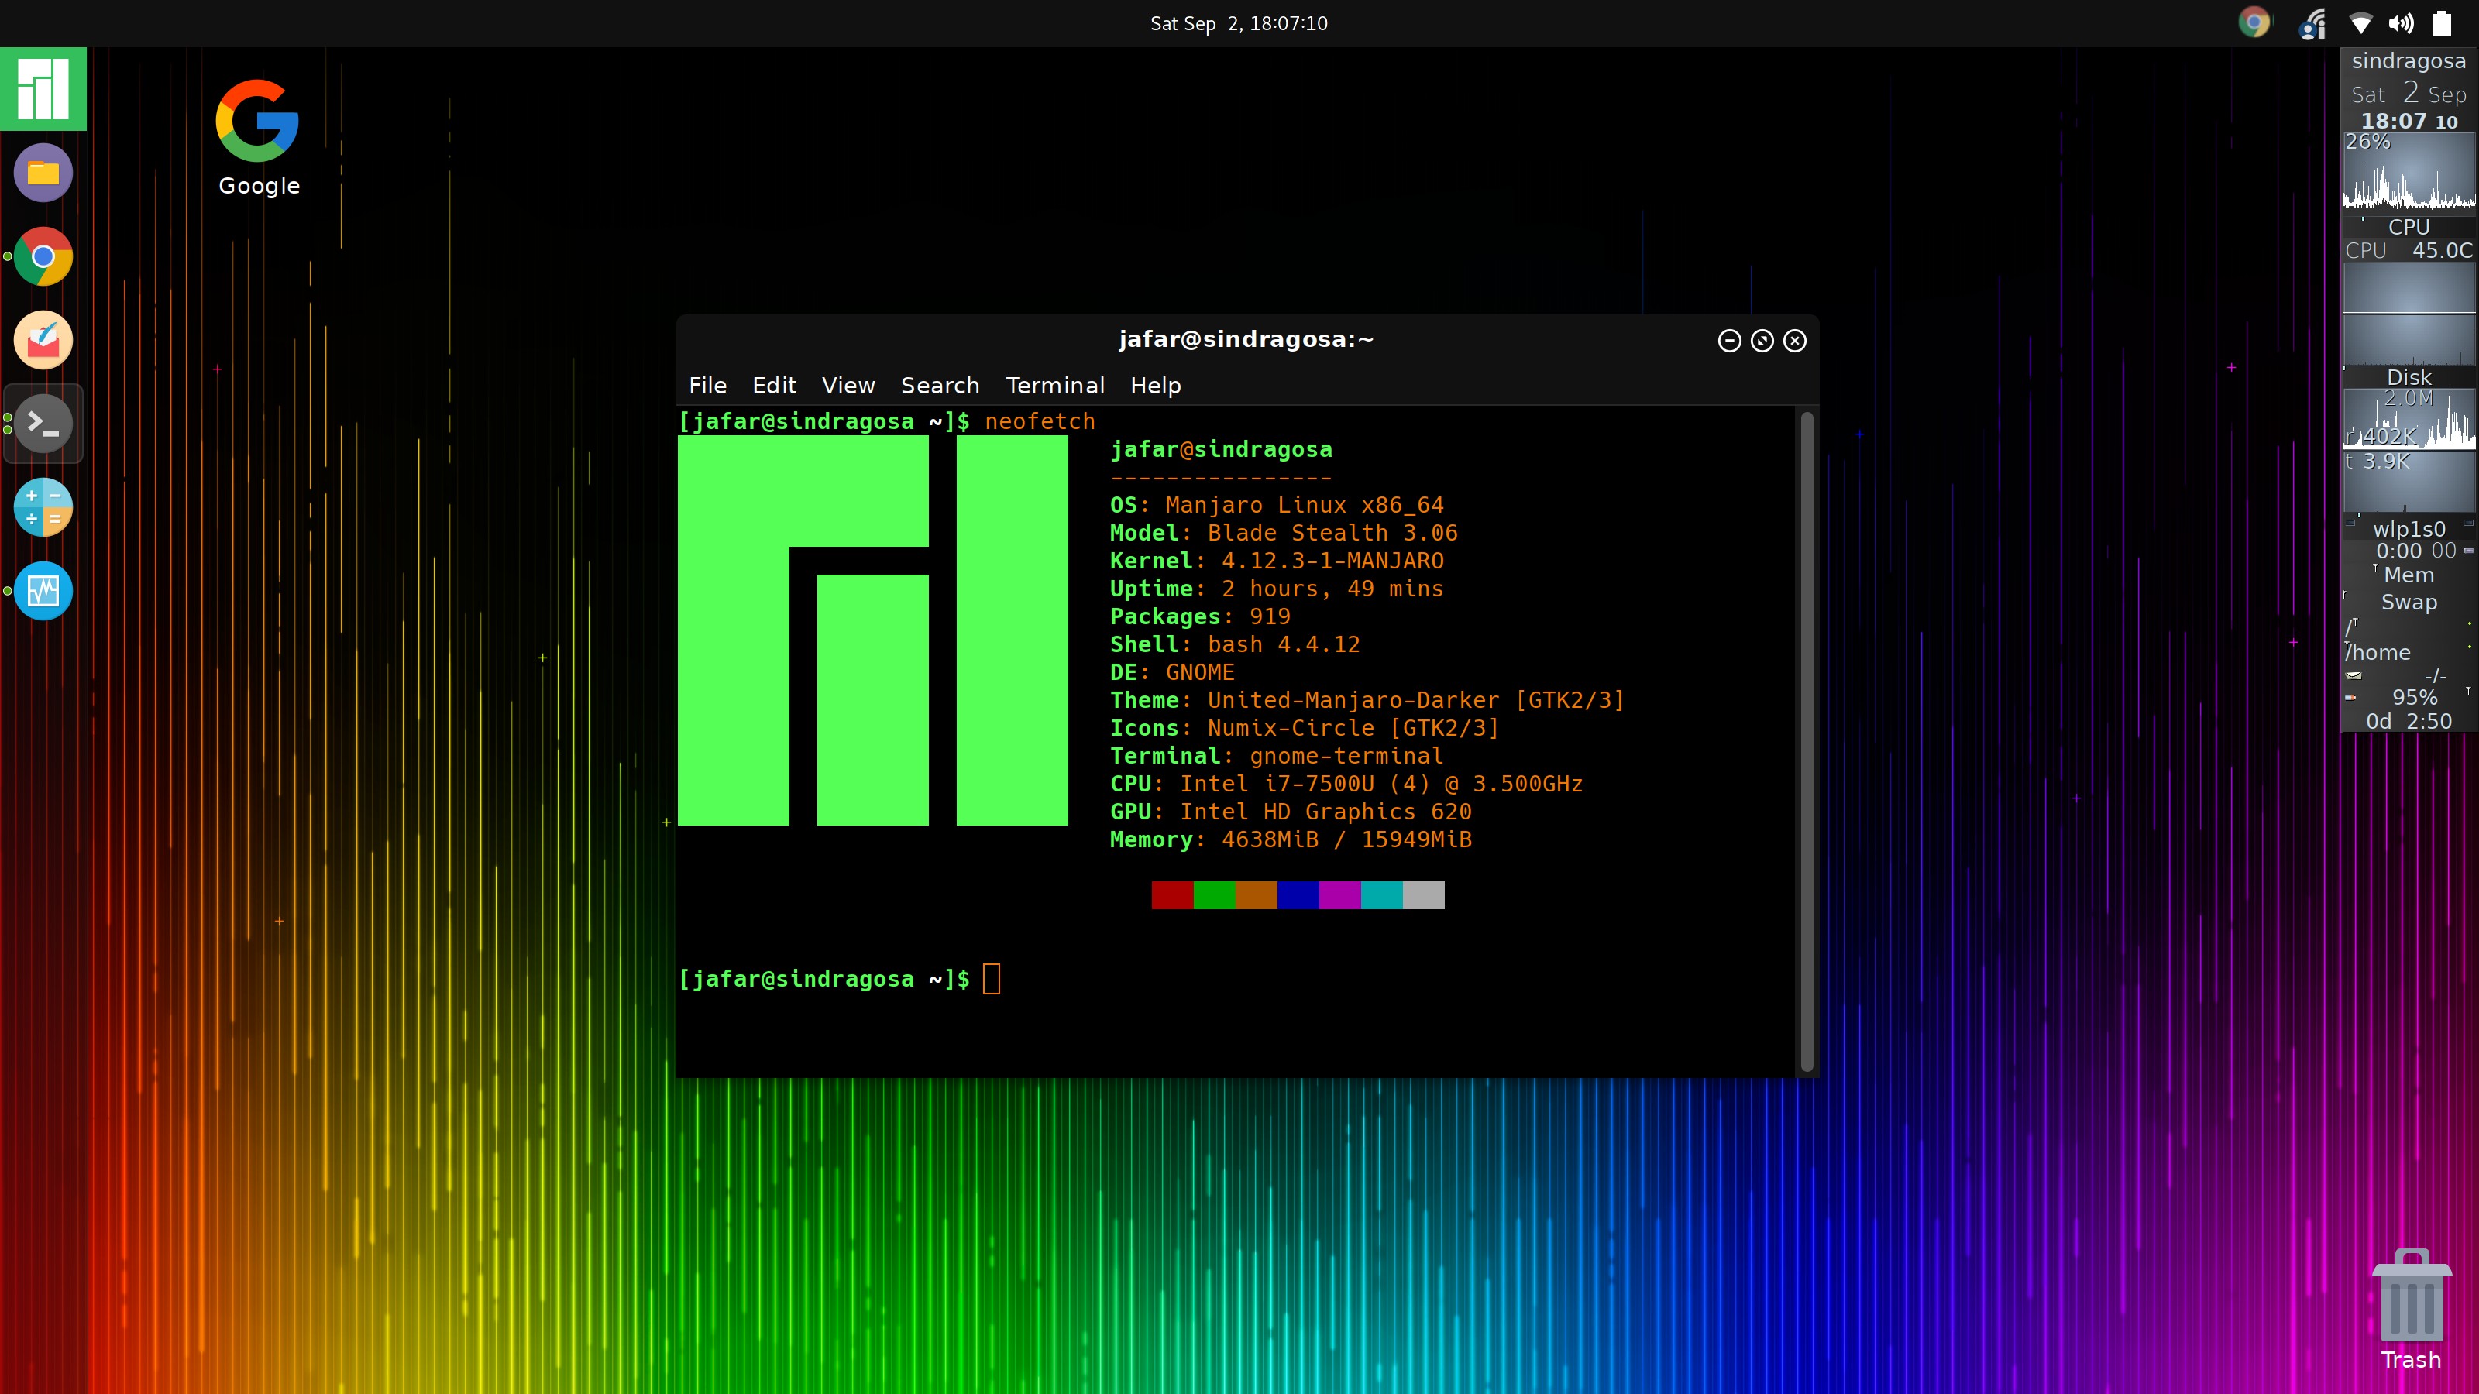Click the terminal prompt cursor
The width and height of the screenshot is (2479, 1394).
992,980
